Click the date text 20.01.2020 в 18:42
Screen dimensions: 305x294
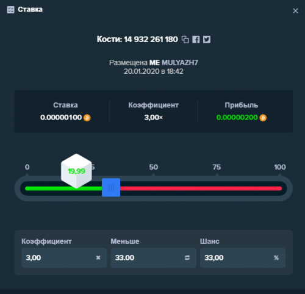point(154,71)
